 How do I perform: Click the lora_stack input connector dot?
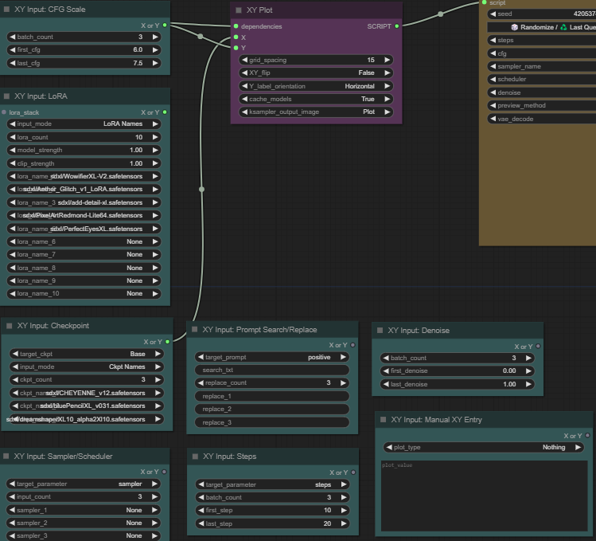[5, 112]
